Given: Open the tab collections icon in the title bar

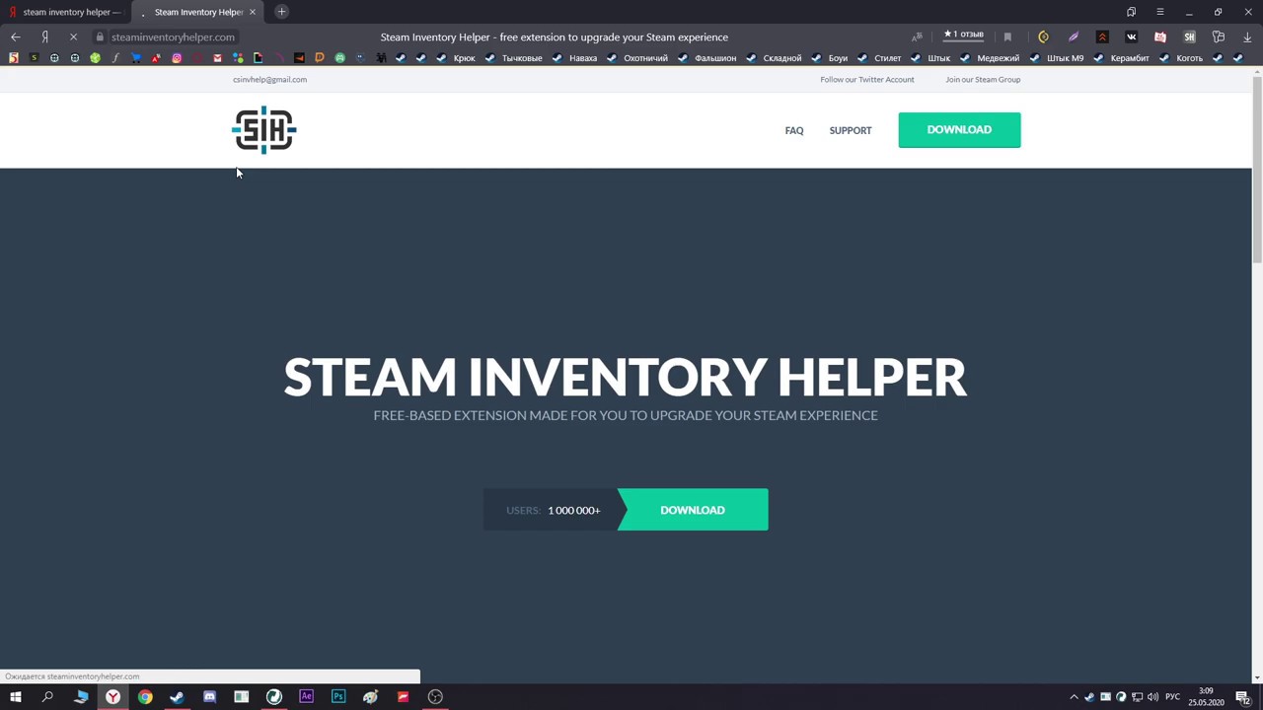Looking at the screenshot, I should coord(1132,12).
